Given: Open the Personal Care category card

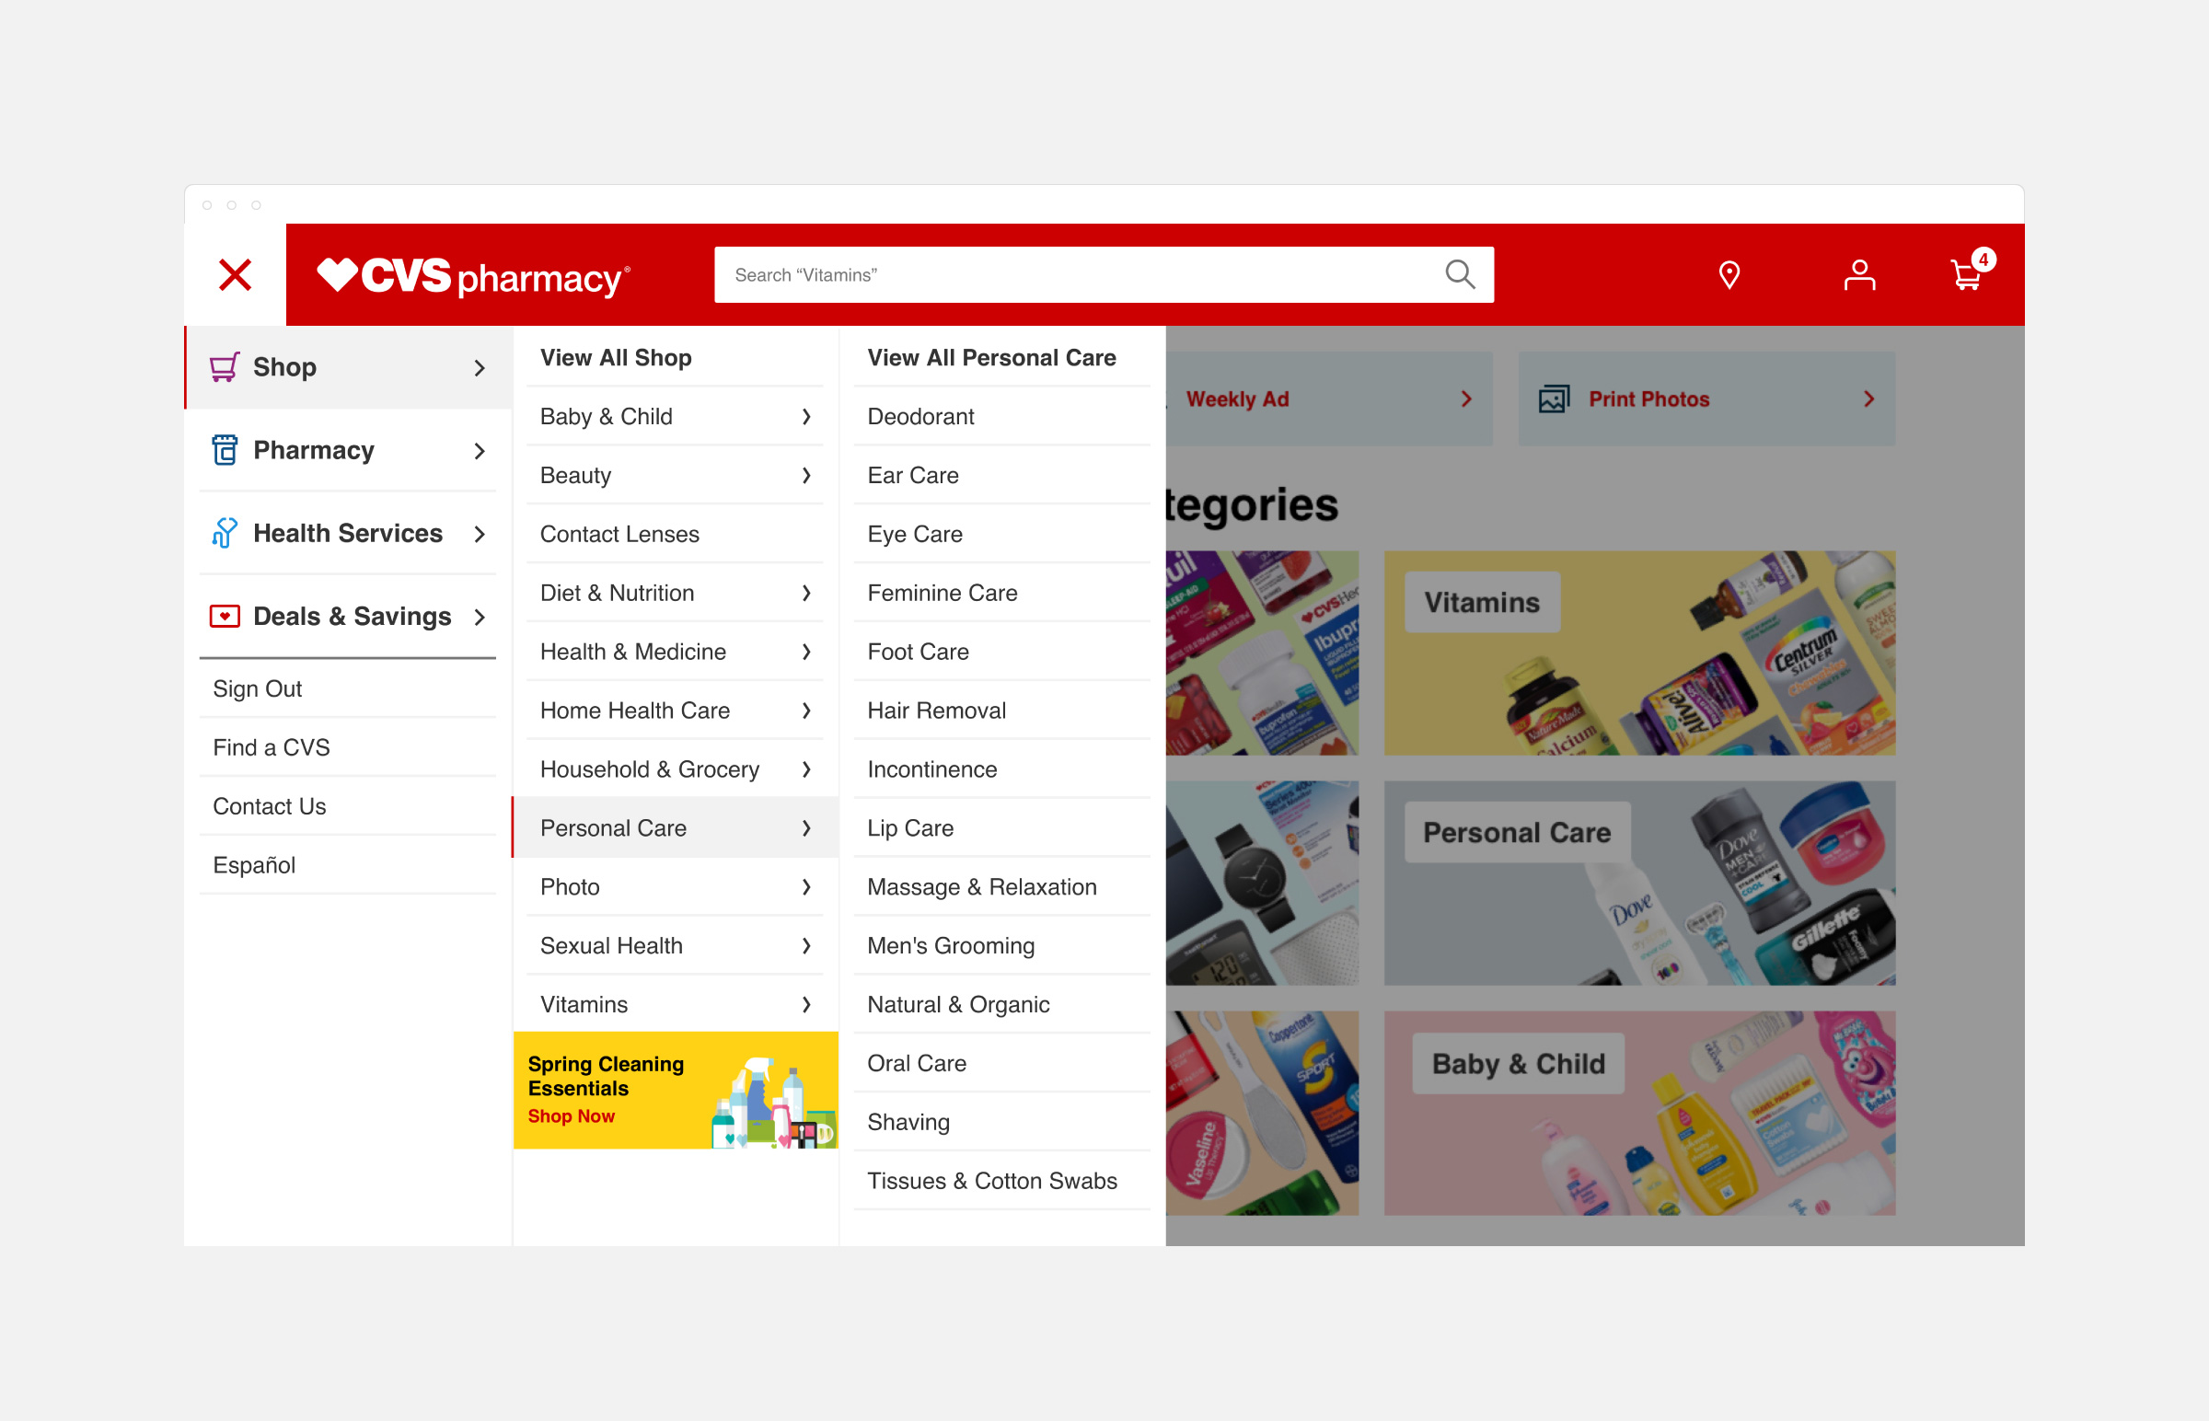Looking at the screenshot, I should (1639, 884).
